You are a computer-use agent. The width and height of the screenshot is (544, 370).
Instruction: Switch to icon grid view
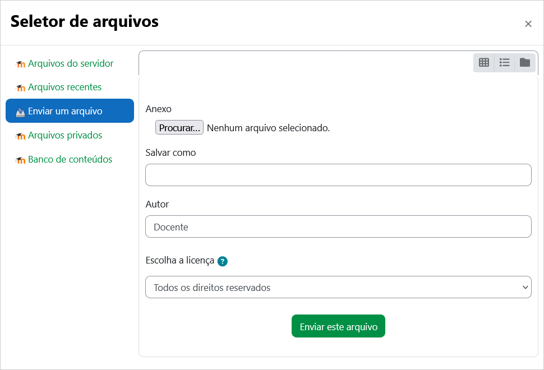click(x=483, y=63)
